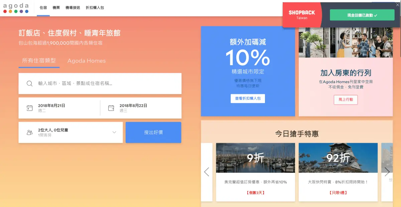Click the magnifier icon in search field
This screenshot has height=207, width=401.
[29, 84]
